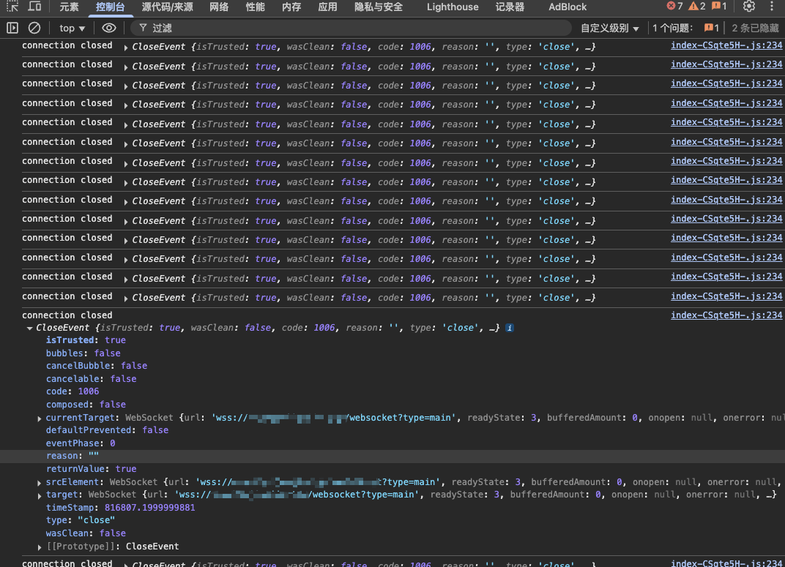
Task: Click the blue info icon after expanded CloseEvent
Action: (x=509, y=328)
